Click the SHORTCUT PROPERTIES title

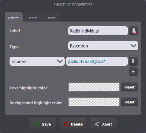[73, 5]
